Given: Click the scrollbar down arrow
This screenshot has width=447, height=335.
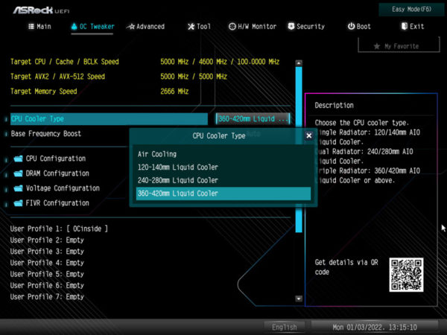Looking at the screenshot, I should coord(299,299).
